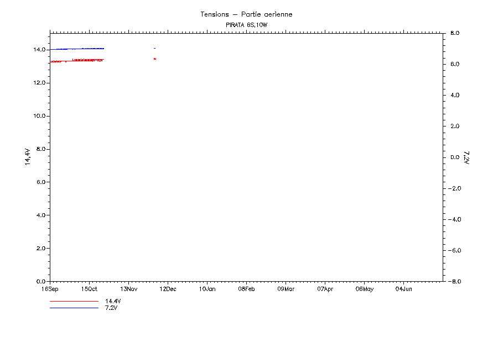
Task: Click the 13Nov date tick label
Action: click(x=128, y=289)
